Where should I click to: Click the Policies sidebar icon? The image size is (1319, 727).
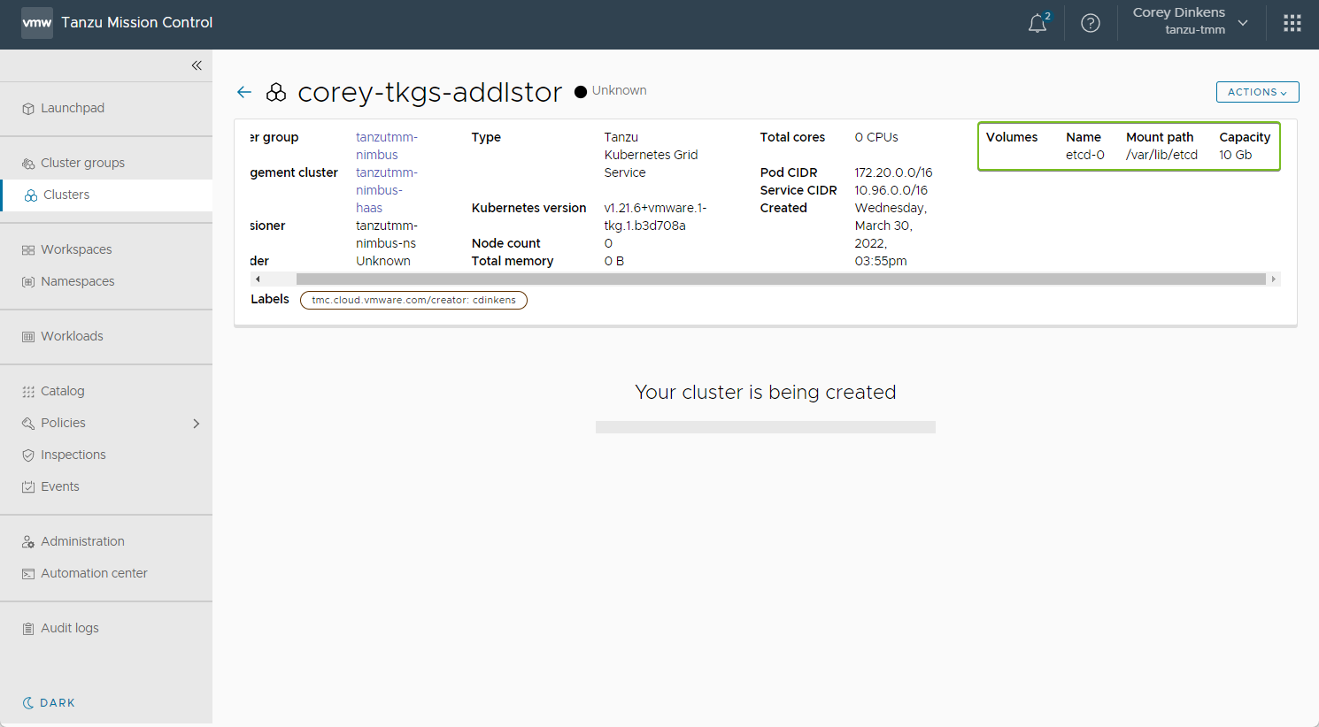28,424
